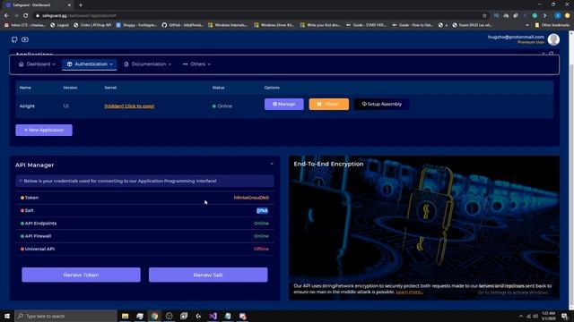The width and height of the screenshot is (574, 322).
Task: Click the Windows taskbar search box
Action: [65, 316]
